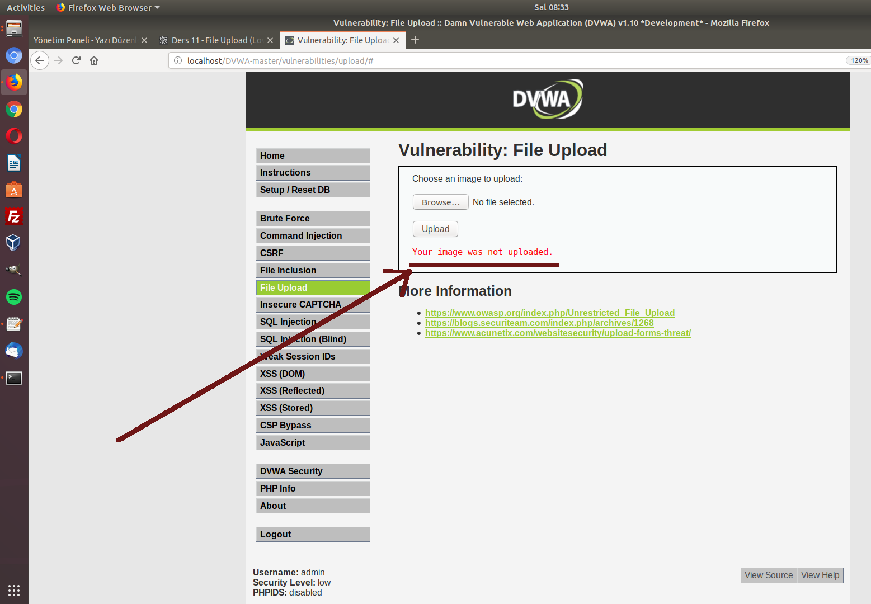871x604 pixels.
Task: Show Applications grid in the dock
Action: pyautogui.click(x=14, y=590)
